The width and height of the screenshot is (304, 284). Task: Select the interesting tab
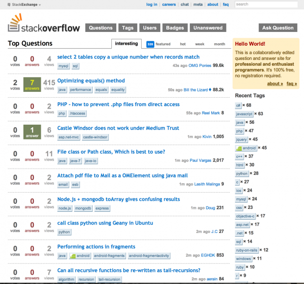tap(127, 44)
